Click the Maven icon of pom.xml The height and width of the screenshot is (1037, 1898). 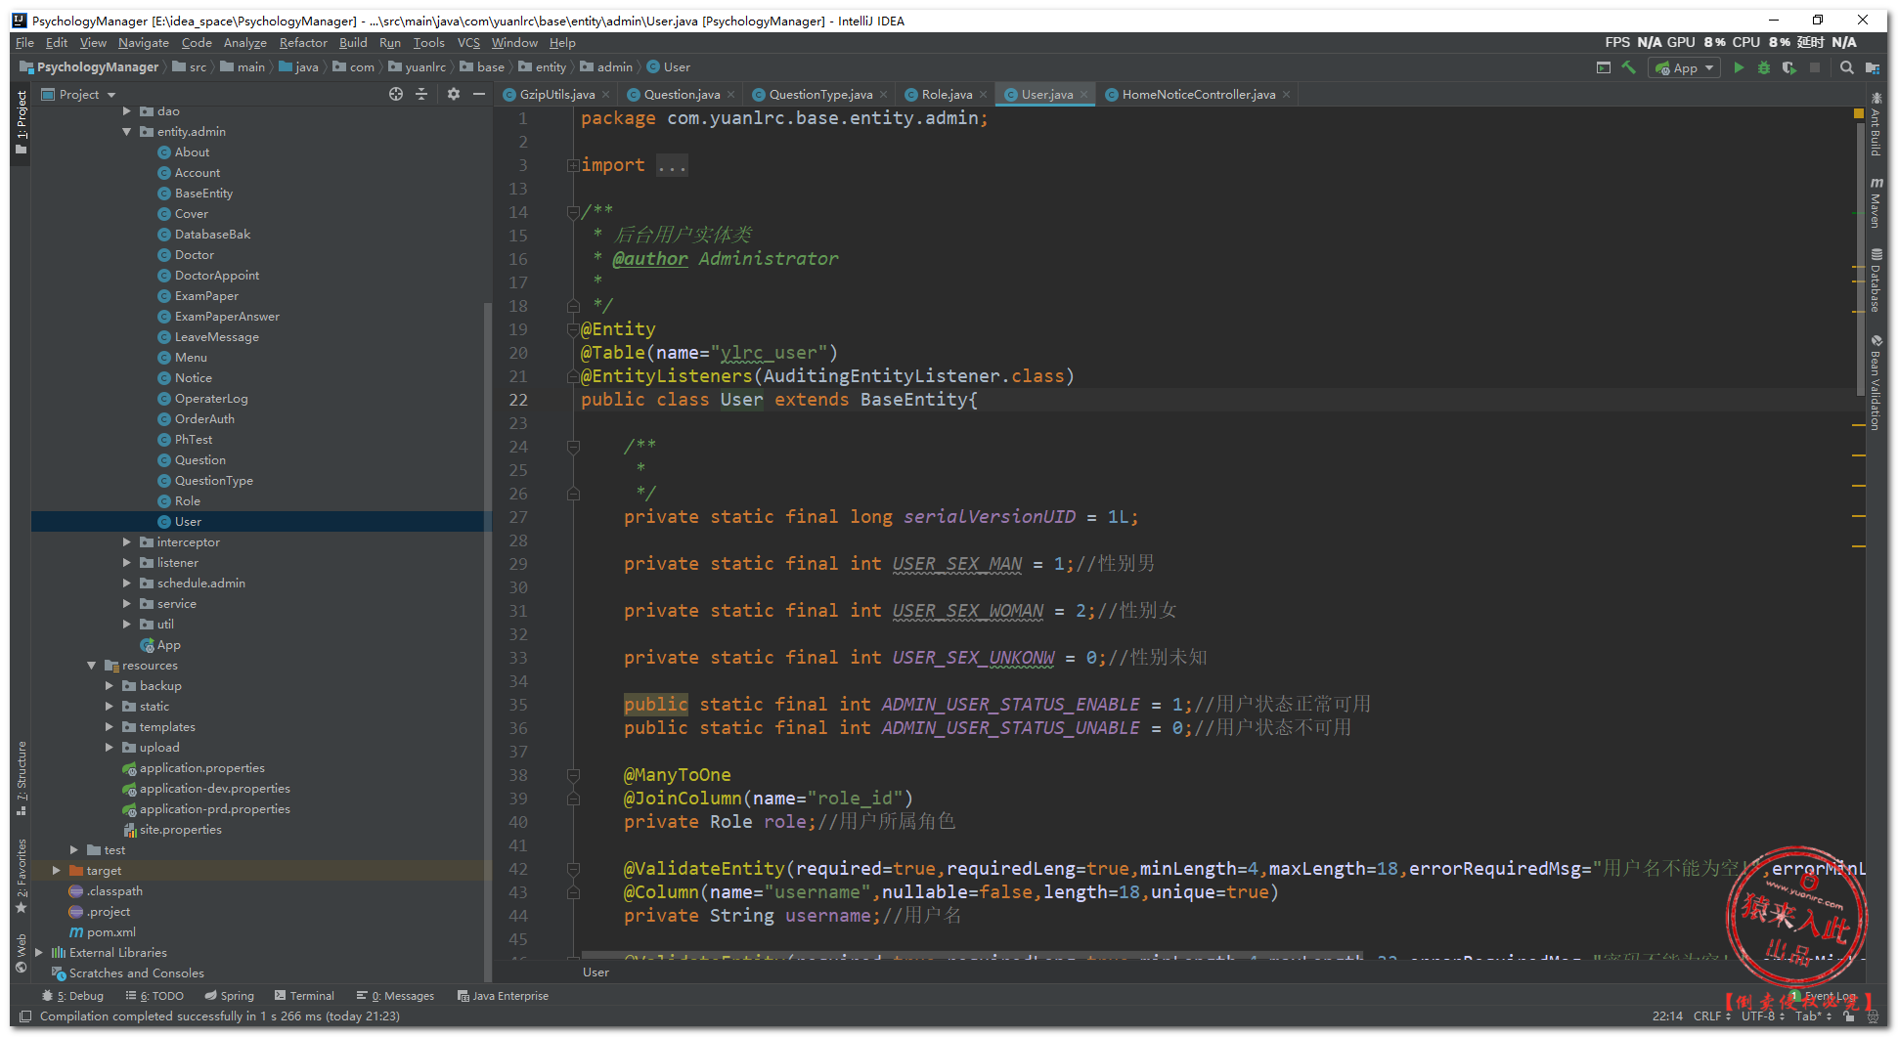point(76,932)
